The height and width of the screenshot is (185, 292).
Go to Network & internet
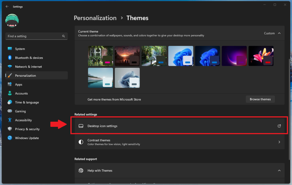coord(28,67)
